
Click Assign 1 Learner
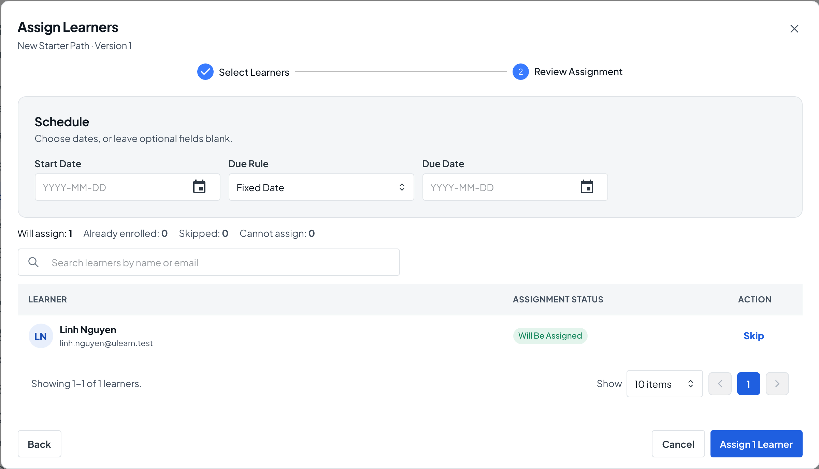[757, 444]
